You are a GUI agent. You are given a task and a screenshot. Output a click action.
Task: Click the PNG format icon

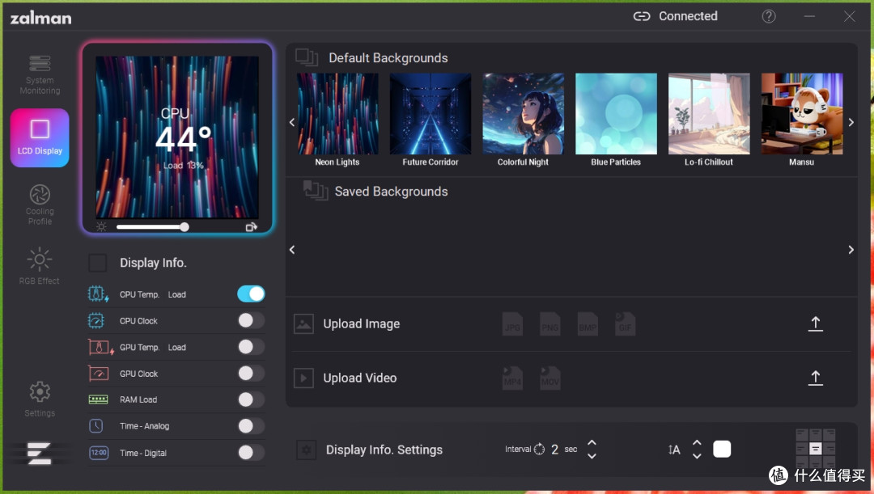click(x=549, y=323)
